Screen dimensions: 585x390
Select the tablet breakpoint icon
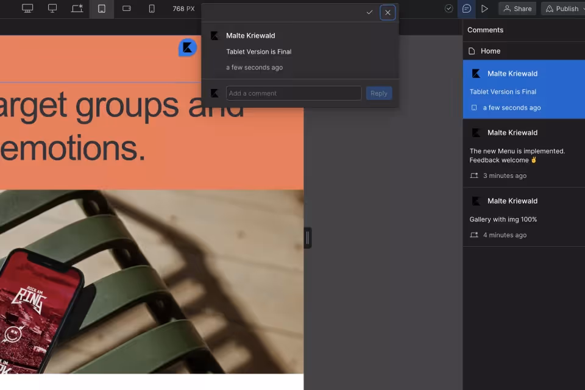102,9
